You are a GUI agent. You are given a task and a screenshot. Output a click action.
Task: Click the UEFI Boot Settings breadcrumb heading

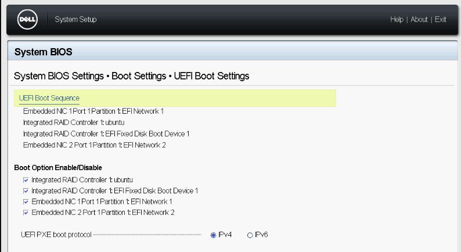tap(215, 76)
